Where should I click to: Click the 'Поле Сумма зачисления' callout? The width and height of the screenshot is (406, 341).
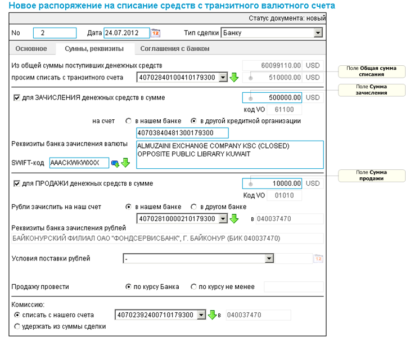click(x=372, y=89)
